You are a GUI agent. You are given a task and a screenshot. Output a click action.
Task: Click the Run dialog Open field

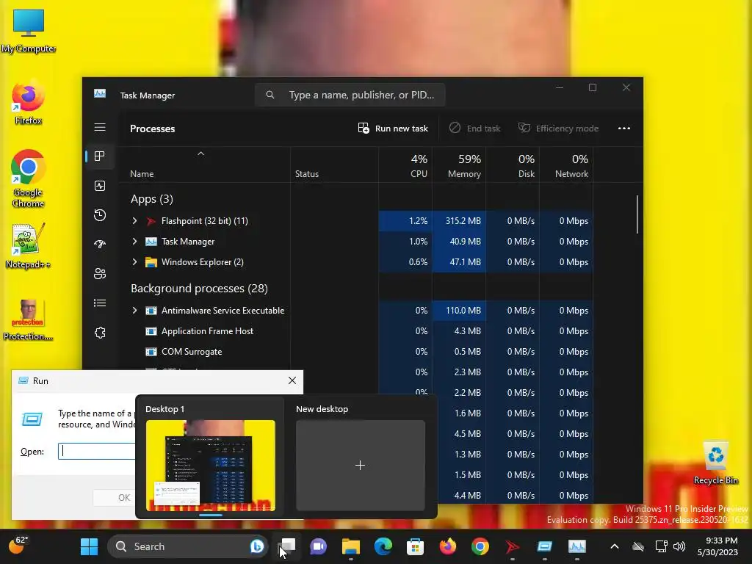pyautogui.click(x=97, y=451)
